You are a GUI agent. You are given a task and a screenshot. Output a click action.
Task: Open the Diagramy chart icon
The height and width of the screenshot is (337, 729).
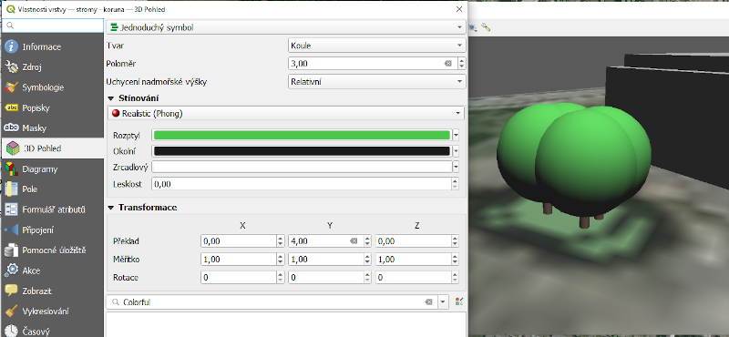(11, 168)
